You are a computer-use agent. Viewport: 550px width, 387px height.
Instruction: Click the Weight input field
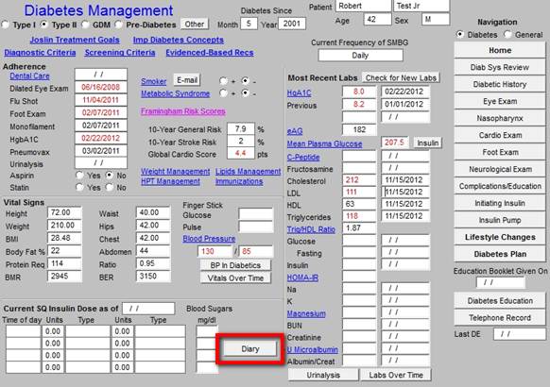(64, 226)
